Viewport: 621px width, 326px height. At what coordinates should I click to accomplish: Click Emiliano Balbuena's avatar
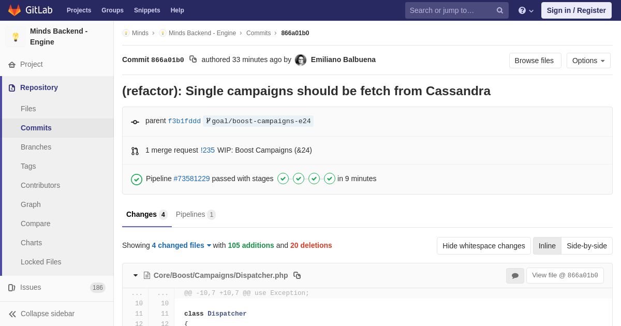301,60
